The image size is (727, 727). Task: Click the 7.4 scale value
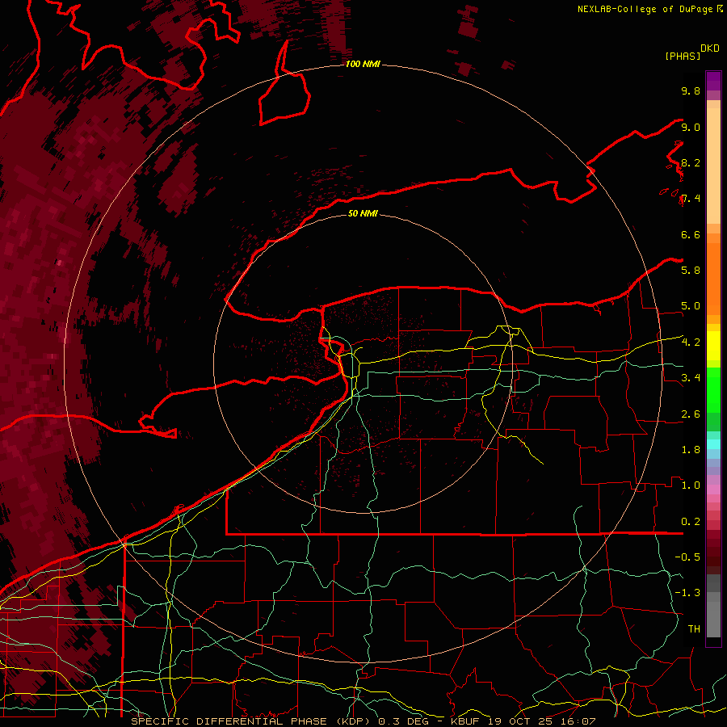click(691, 199)
